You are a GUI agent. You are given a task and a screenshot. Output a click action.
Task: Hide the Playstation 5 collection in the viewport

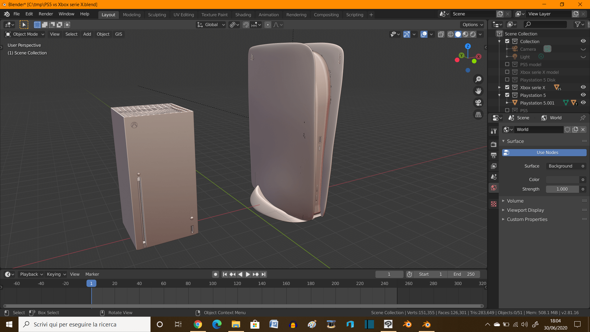click(x=583, y=95)
